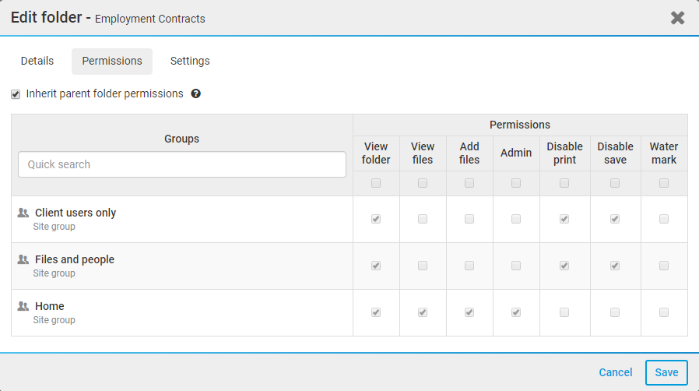This screenshot has height=391, width=699.
Task: Toggle Disable print for Files and people
Action: (564, 266)
